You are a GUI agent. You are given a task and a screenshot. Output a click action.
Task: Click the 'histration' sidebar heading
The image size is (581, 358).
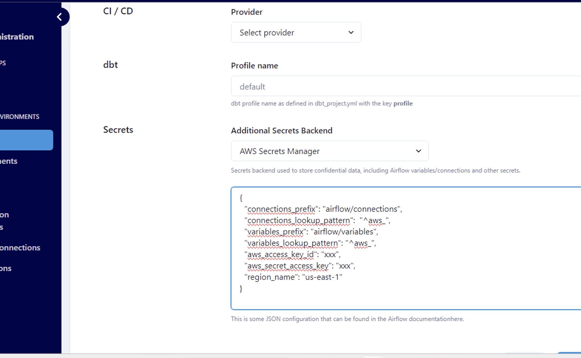[x=17, y=37]
